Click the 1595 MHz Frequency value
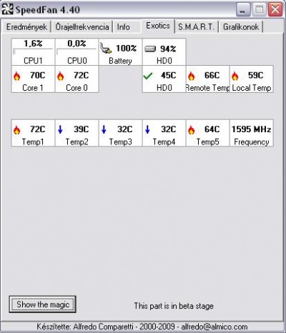This screenshot has width=286, height=333. [251, 129]
